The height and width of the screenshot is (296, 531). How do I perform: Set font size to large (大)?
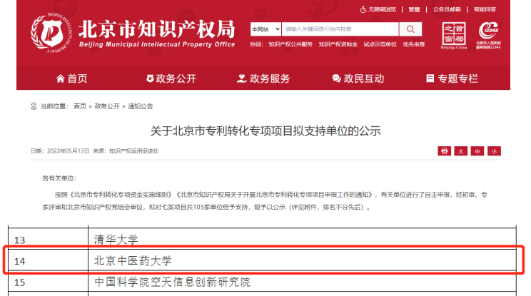(461, 151)
